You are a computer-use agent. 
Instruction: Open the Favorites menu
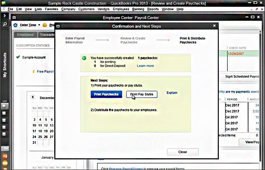click(x=52, y=9)
